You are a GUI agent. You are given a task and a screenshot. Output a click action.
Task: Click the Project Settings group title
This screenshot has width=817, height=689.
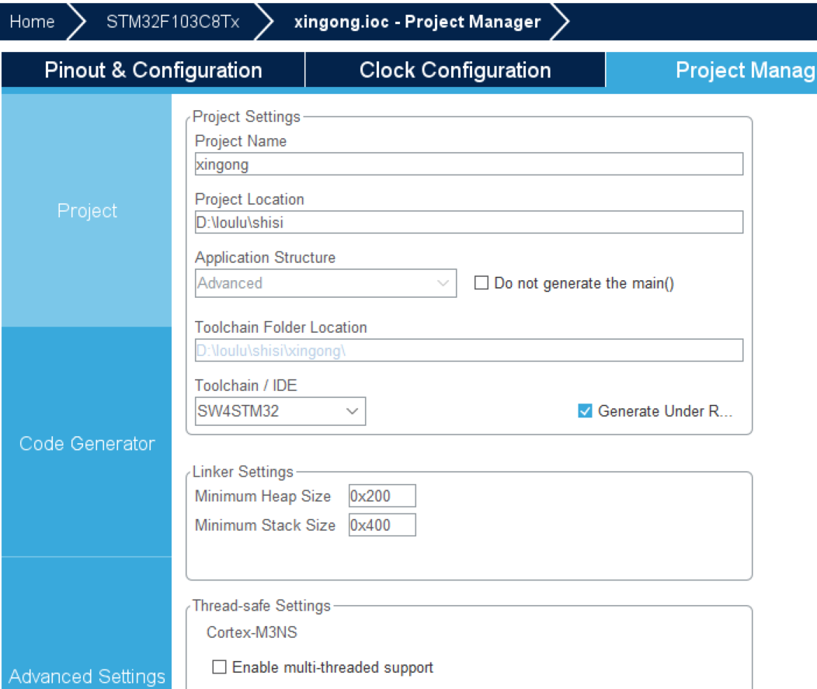[x=246, y=116]
